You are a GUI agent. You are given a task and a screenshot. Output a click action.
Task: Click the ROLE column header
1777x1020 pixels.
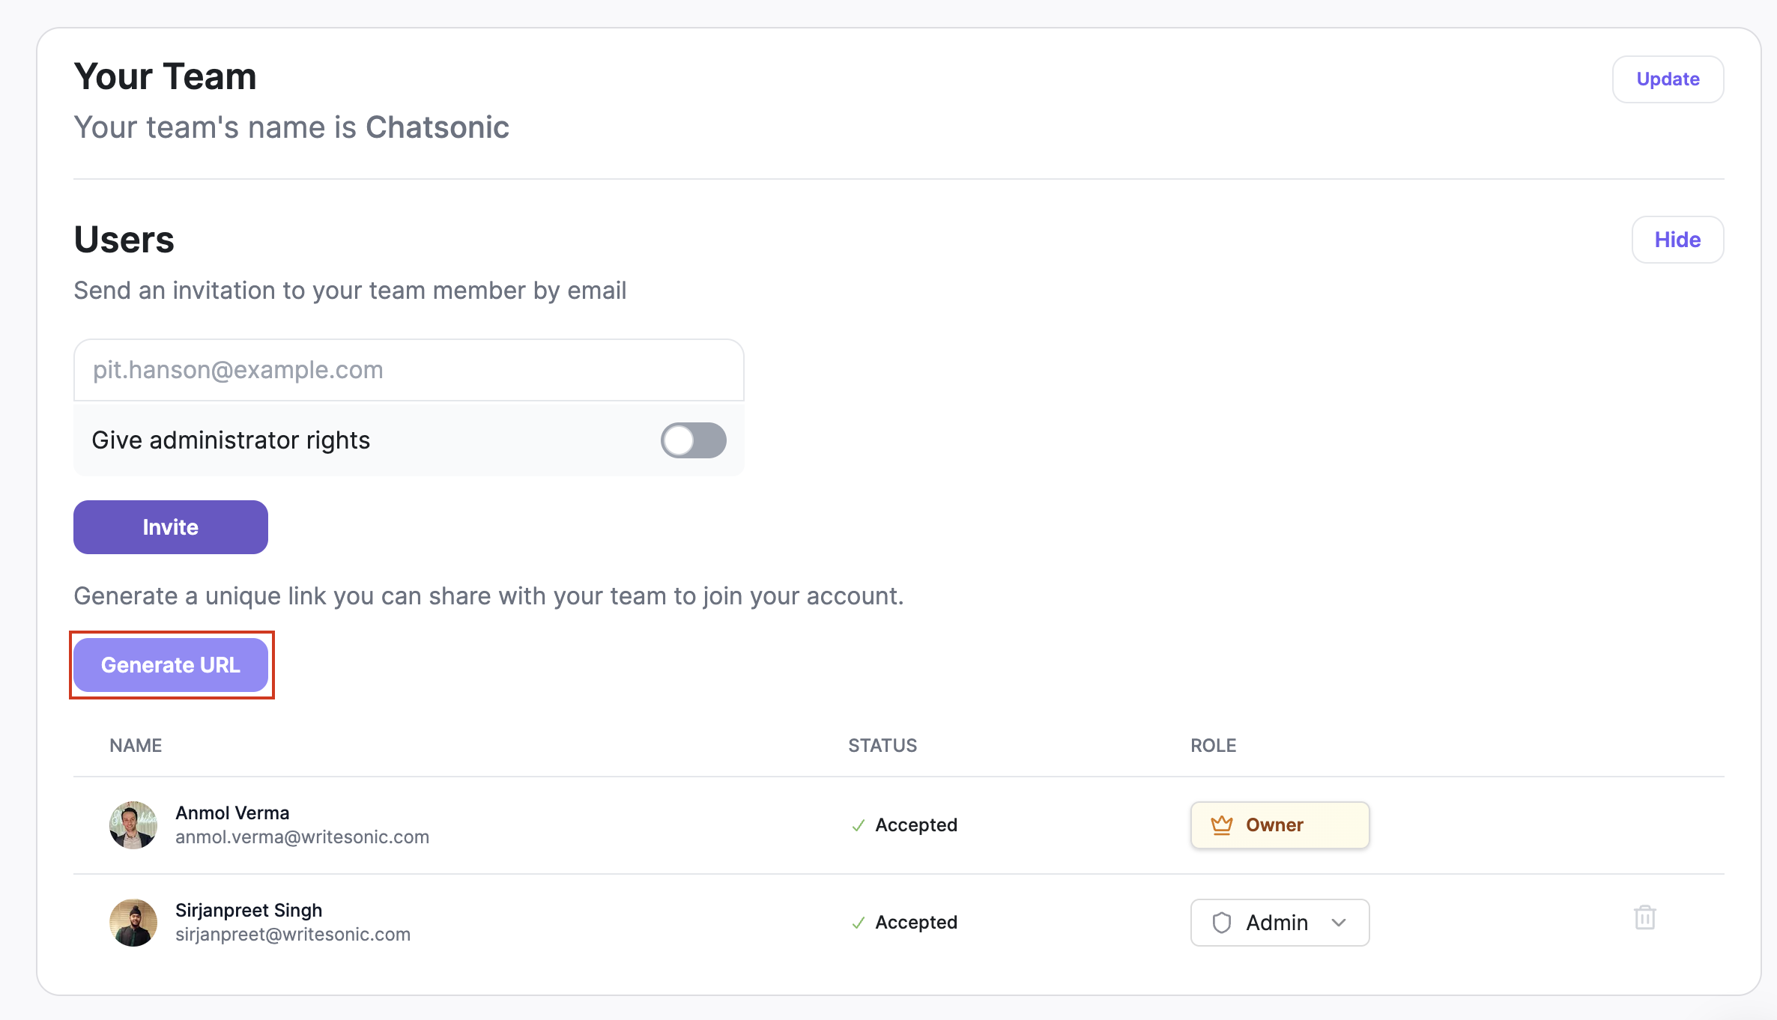(x=1213, y=745)
